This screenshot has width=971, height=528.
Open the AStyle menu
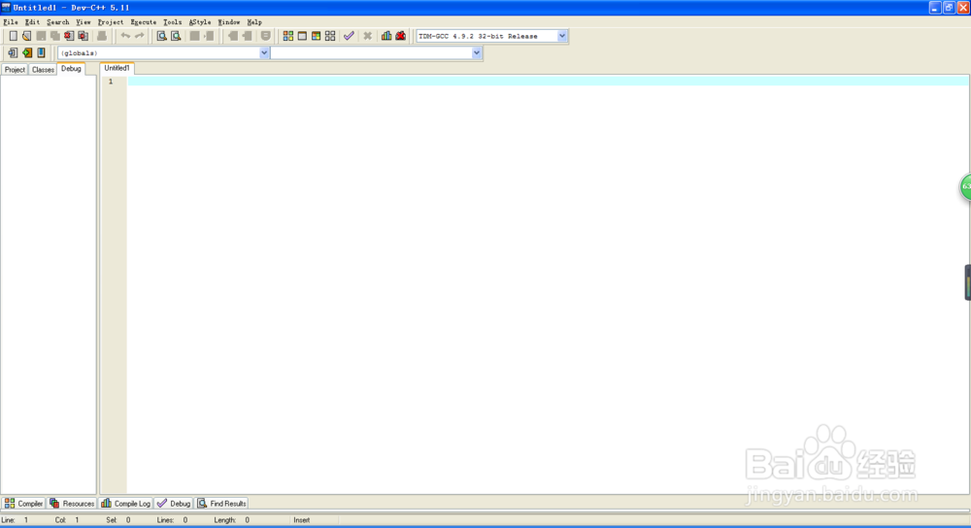click(199, 21)
